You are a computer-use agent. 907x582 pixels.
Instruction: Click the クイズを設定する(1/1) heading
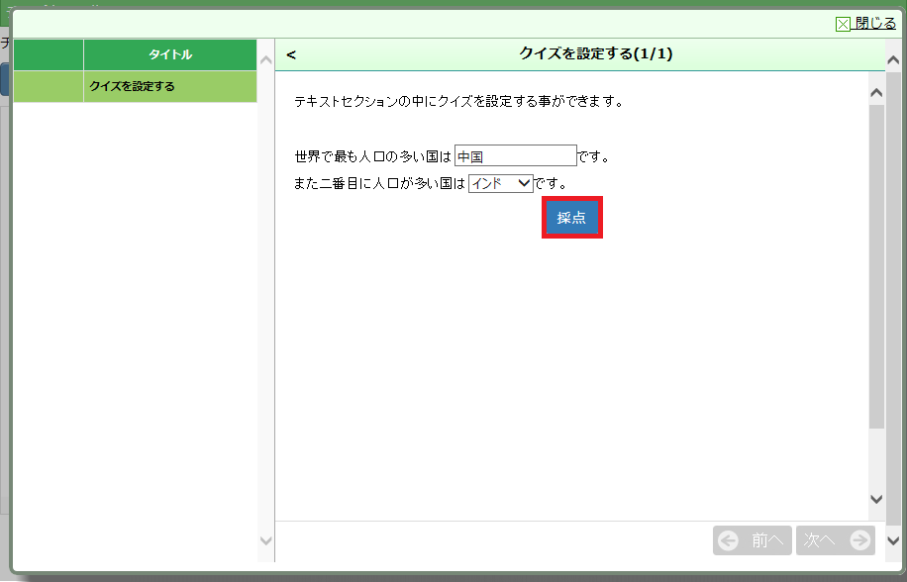tap(595, 53)
